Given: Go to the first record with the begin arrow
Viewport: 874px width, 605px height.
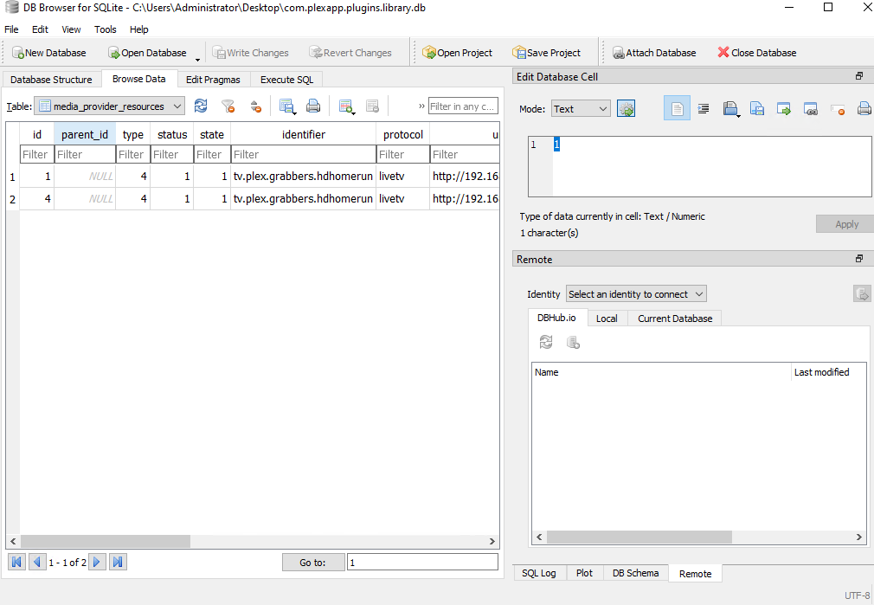Looking at the screenshot, I should tap(16, 562).
